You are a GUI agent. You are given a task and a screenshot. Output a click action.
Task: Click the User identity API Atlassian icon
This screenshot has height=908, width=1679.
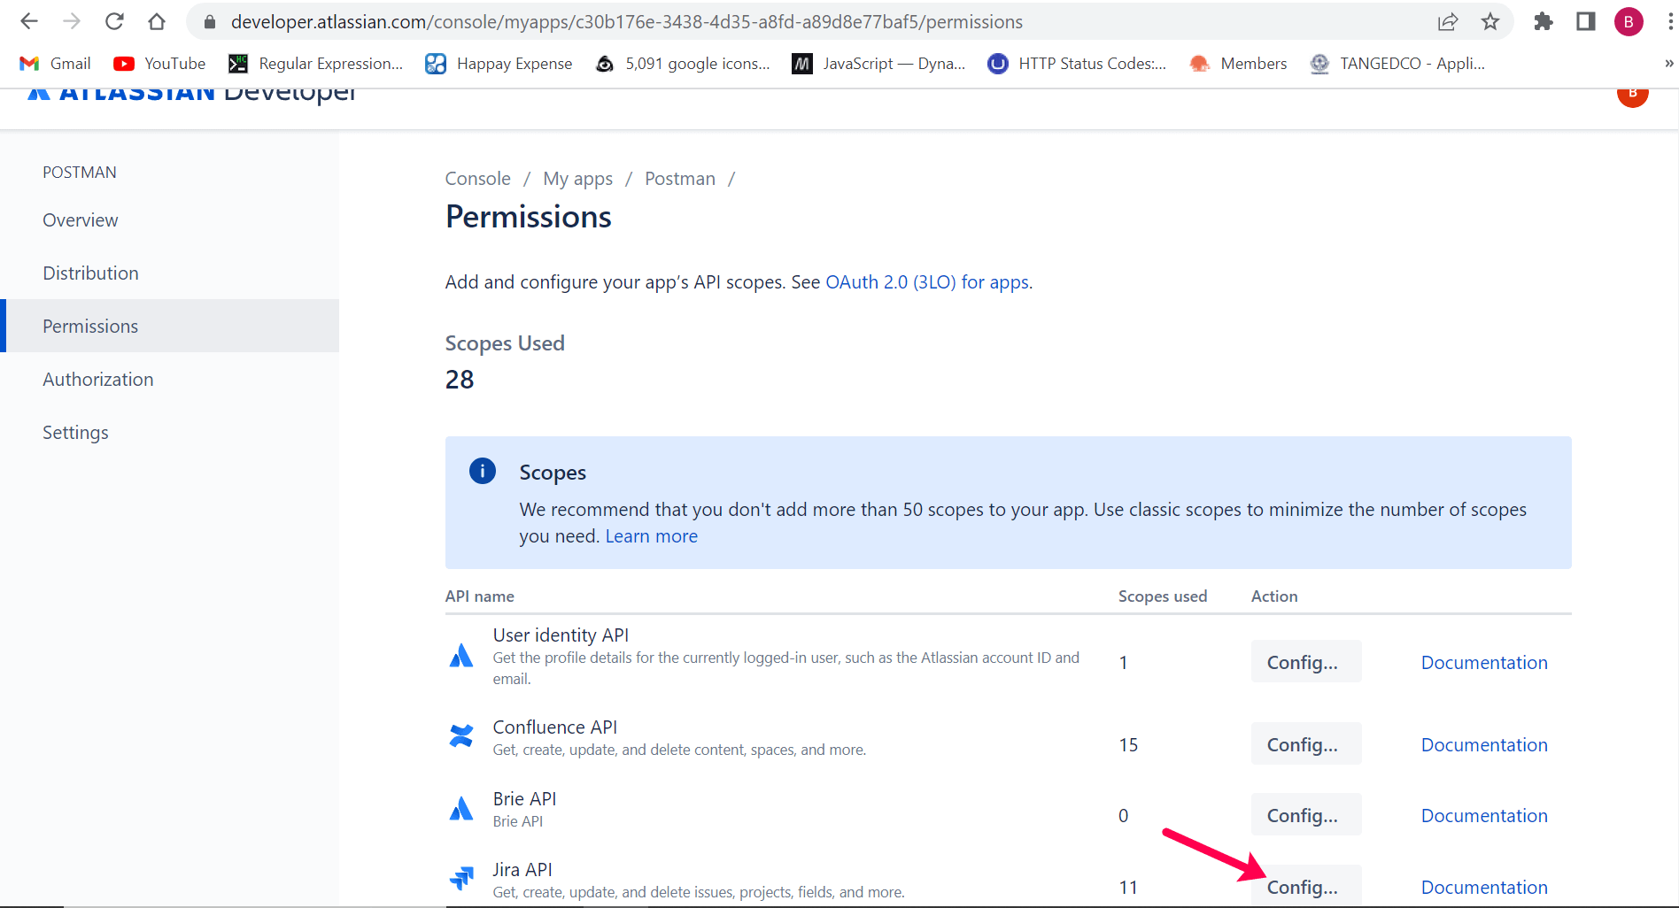click(461, 655)
